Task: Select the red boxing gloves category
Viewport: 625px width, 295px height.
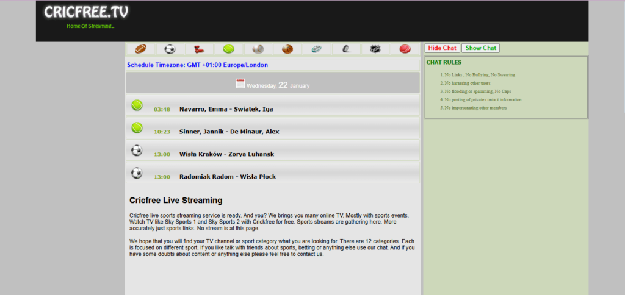Action: (x=200, y=49)
